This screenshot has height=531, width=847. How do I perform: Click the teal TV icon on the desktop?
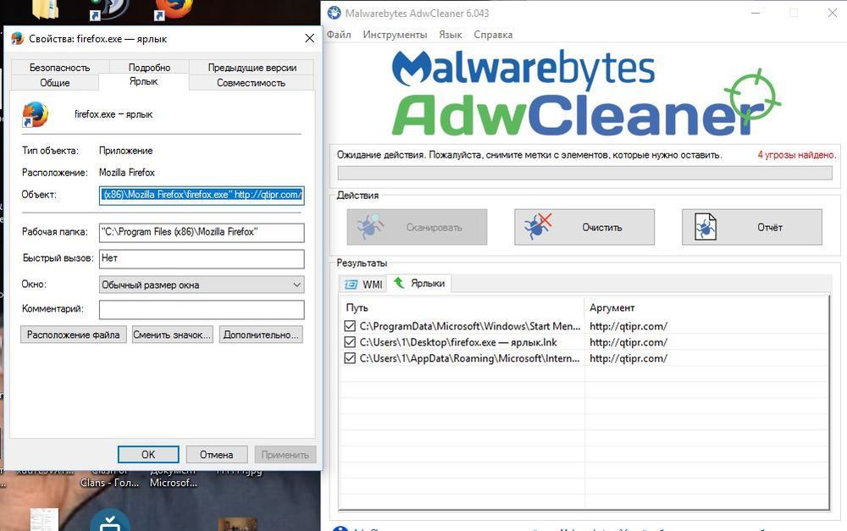point(110,520)
